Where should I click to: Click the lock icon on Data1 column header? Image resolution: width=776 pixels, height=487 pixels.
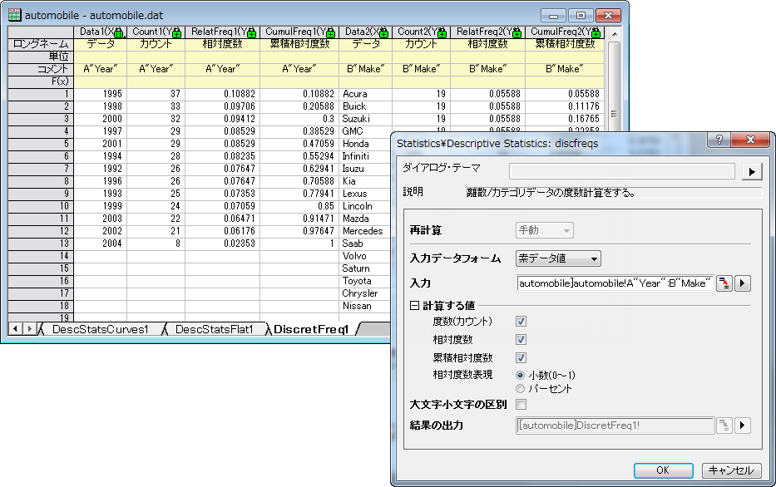pos(119,33)
